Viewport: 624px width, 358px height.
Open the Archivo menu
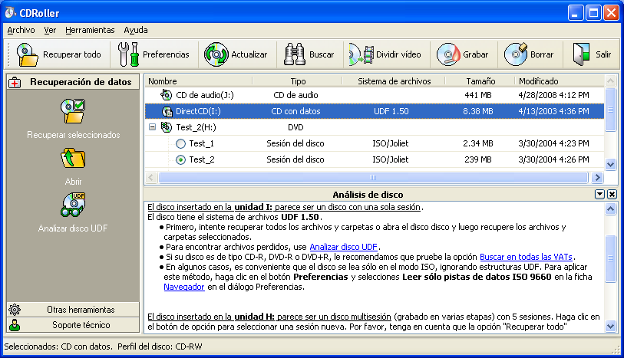[x=21, y=31]
